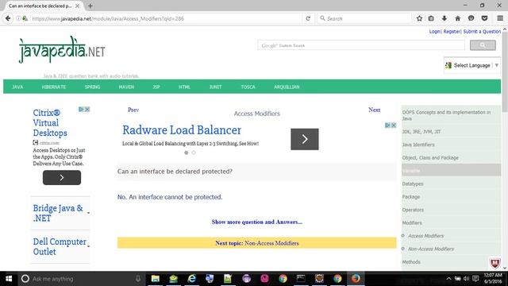Click the Radware ad arrow button
The image size is (508, 286).
click(x=305, y=139)
